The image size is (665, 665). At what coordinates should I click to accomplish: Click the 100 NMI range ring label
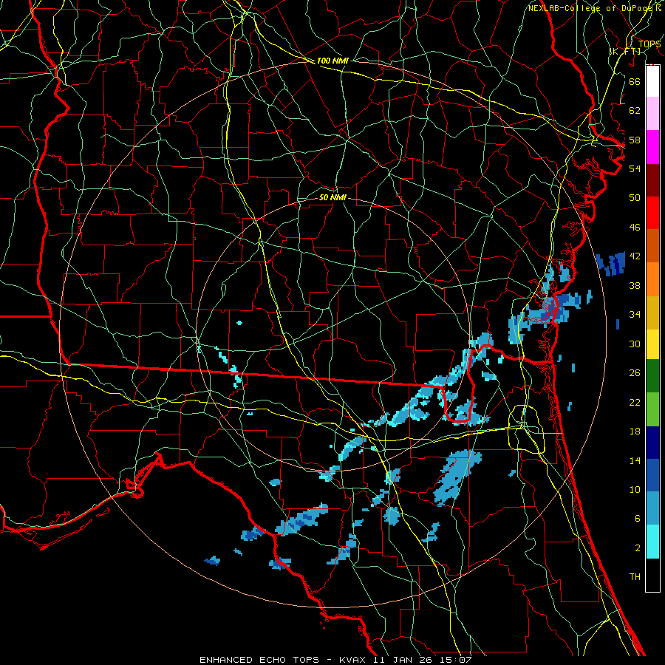coord(332,61)
